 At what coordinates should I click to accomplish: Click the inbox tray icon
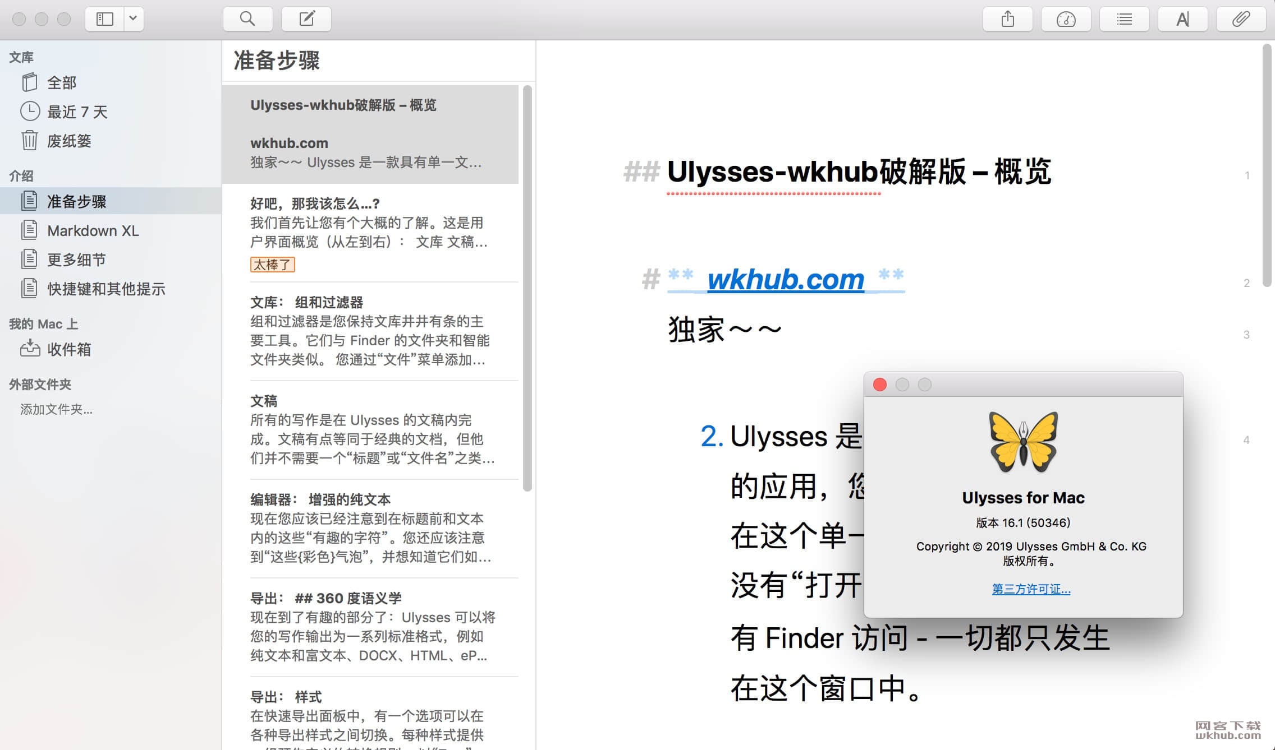coord(30,349)
